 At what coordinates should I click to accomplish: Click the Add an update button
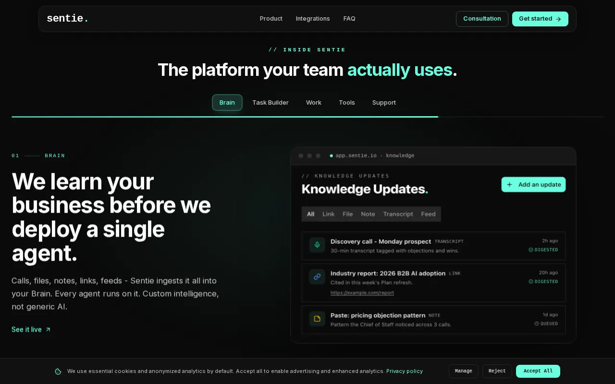pos(533,184)
